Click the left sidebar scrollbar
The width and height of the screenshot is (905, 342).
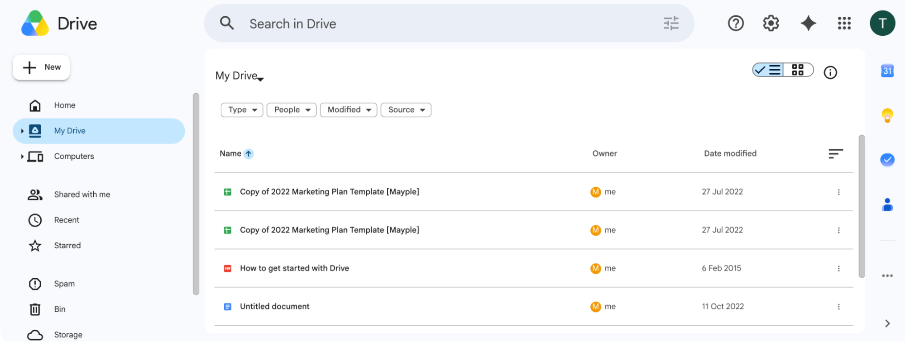coord(196,194)
